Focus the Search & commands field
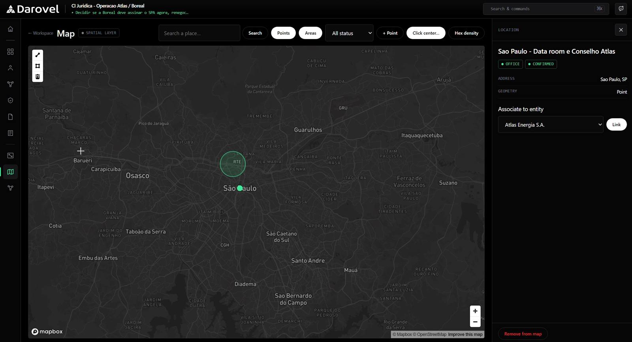The image size is (632, 342). coord(546,9)
